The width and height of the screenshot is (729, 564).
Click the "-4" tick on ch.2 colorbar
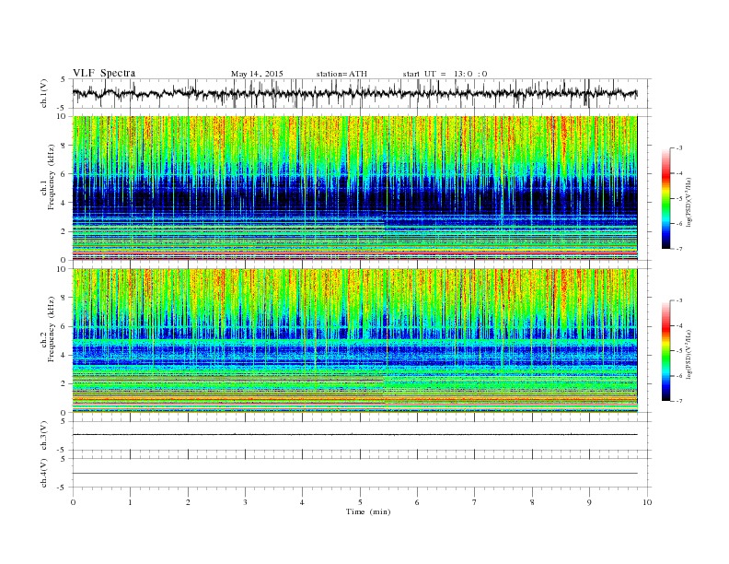(x=678, y=325)
